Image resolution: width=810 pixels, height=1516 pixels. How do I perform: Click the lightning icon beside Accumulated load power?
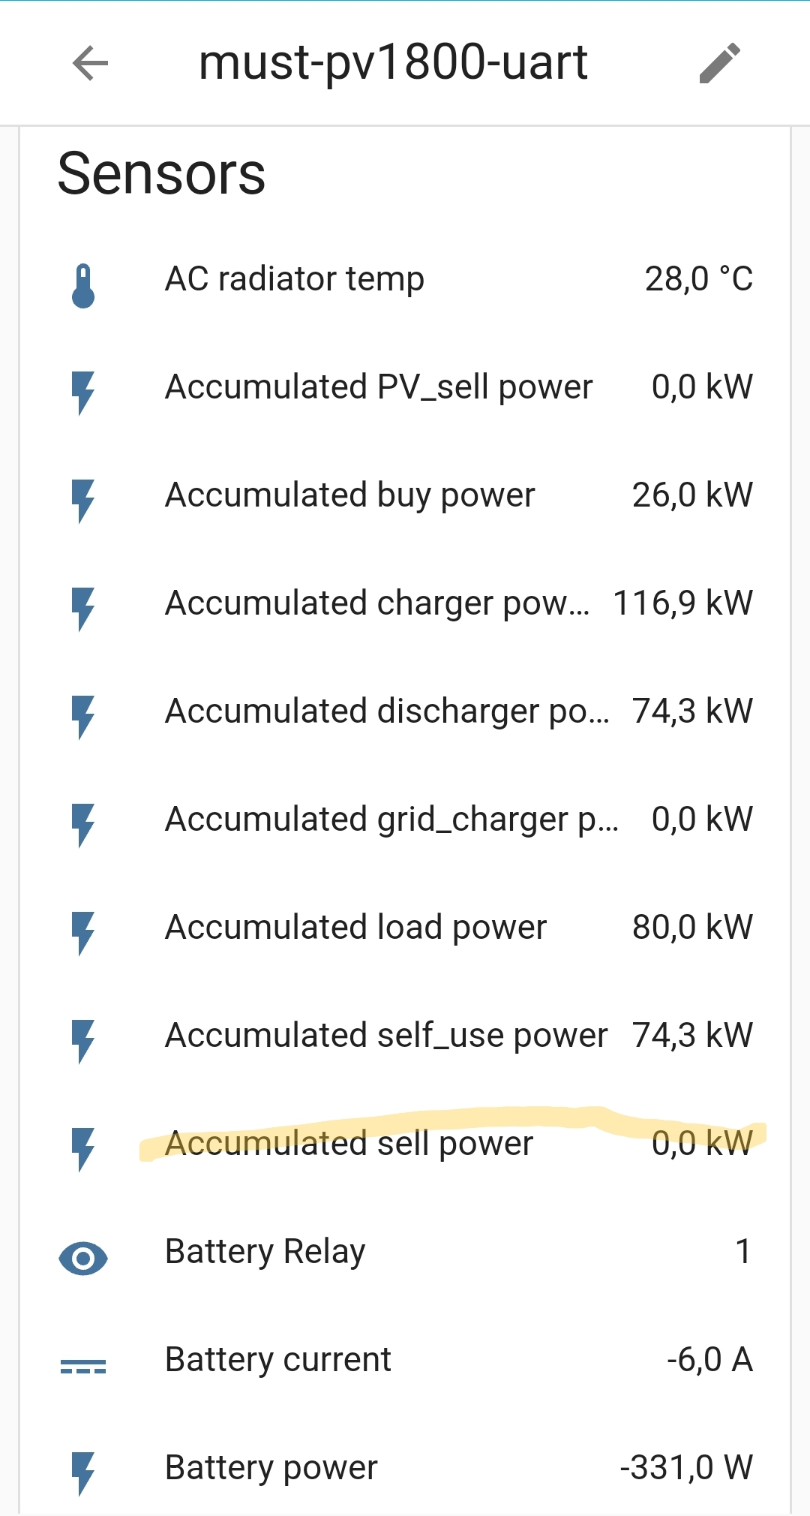(x=83, y=933)
